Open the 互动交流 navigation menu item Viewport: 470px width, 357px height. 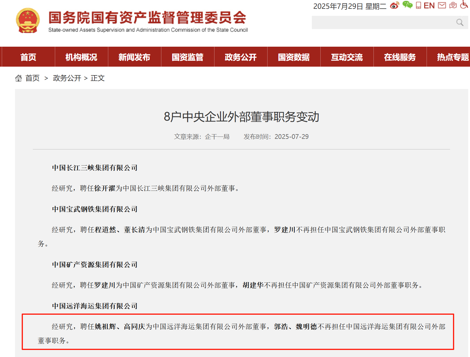click(347, 57)
